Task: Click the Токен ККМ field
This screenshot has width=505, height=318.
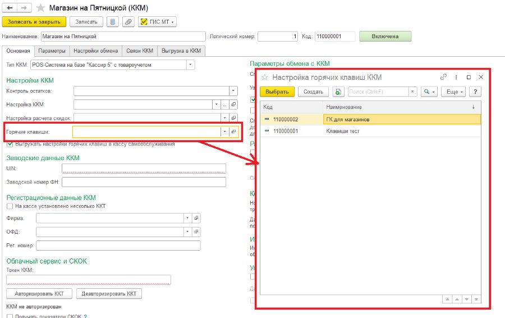Action: pos(89,280)
